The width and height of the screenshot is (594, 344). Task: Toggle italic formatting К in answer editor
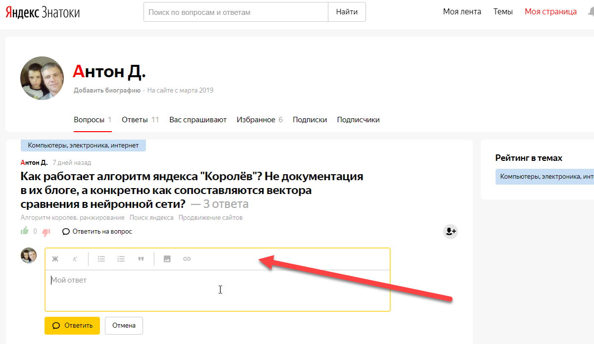click(x=75, y=259)
